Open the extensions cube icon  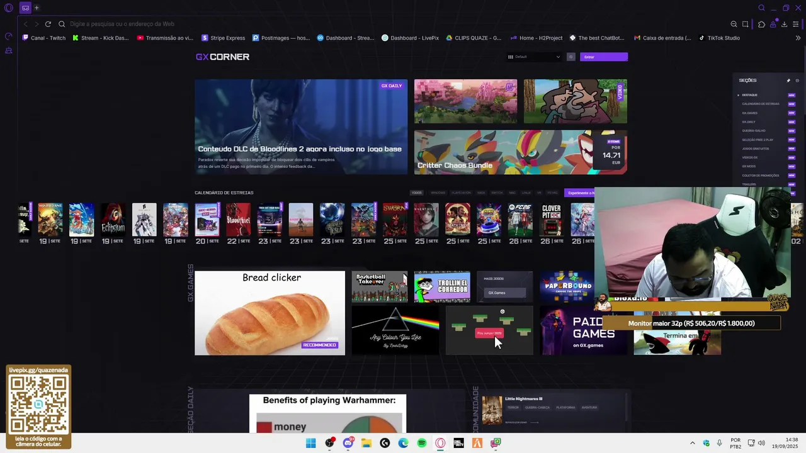coord(761,24)
